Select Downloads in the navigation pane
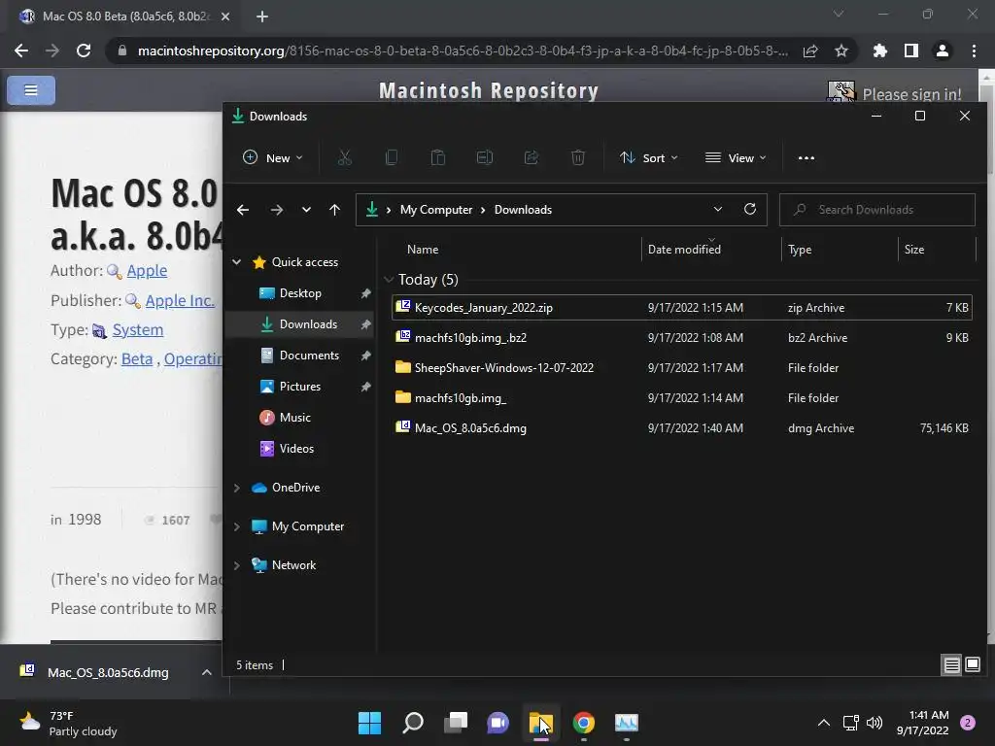The height and width of the screenshot is (746, 995). tap(308, 324)
